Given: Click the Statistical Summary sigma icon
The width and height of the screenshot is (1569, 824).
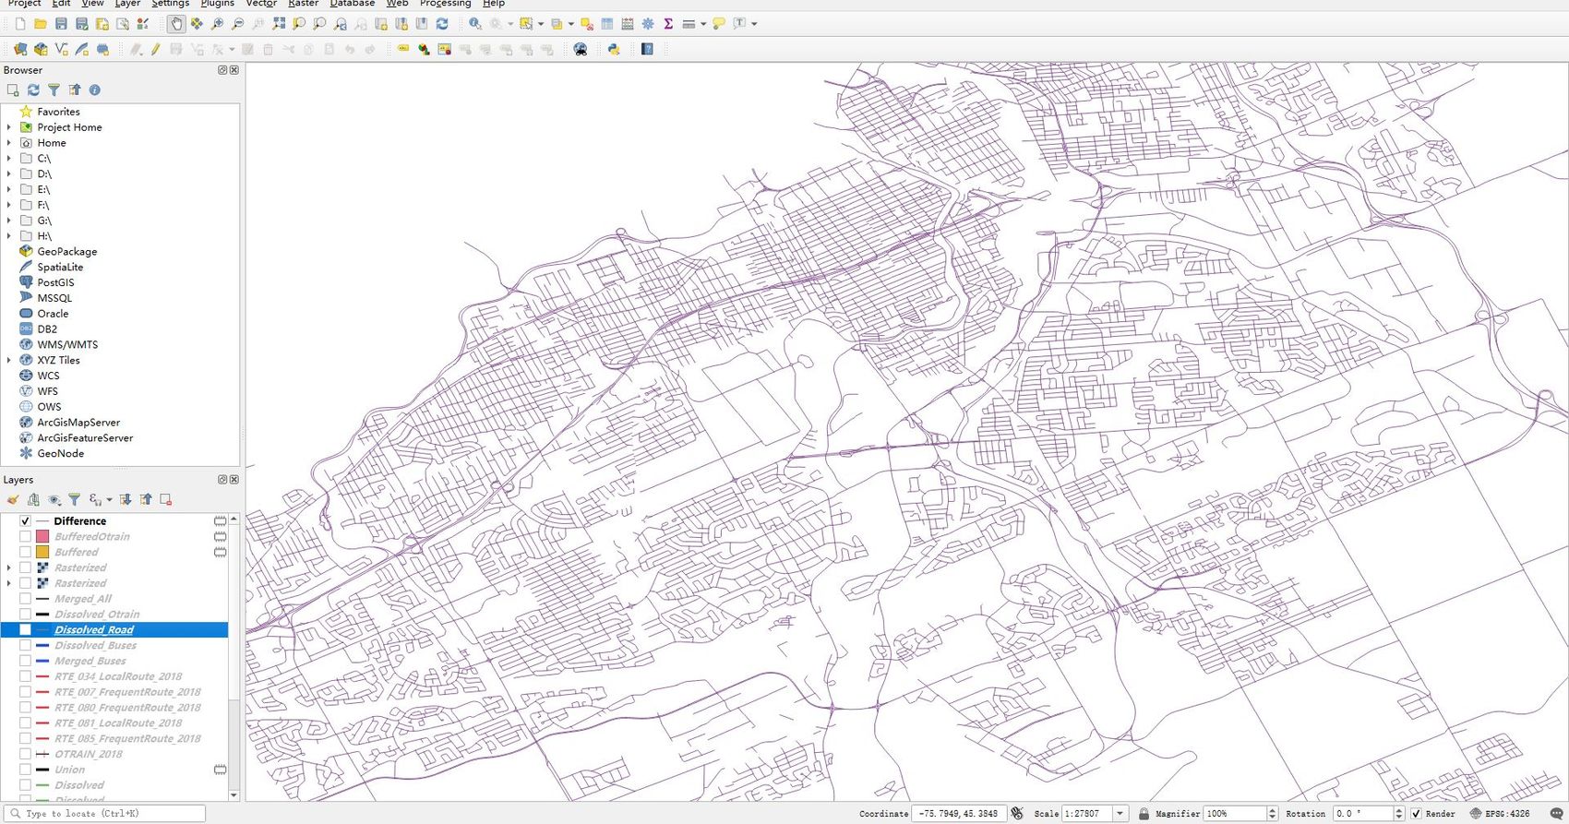Looking at the screenshot, I should (668, 24).
